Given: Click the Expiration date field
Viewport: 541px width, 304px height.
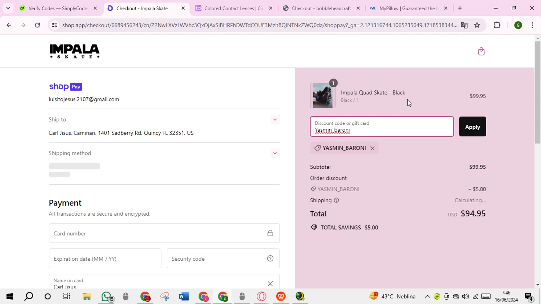Looking at the screenshot, I should [x=105, y=259].
